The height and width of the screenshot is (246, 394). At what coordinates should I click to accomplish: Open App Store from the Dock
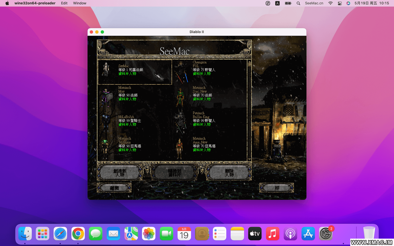coord(308,234)
